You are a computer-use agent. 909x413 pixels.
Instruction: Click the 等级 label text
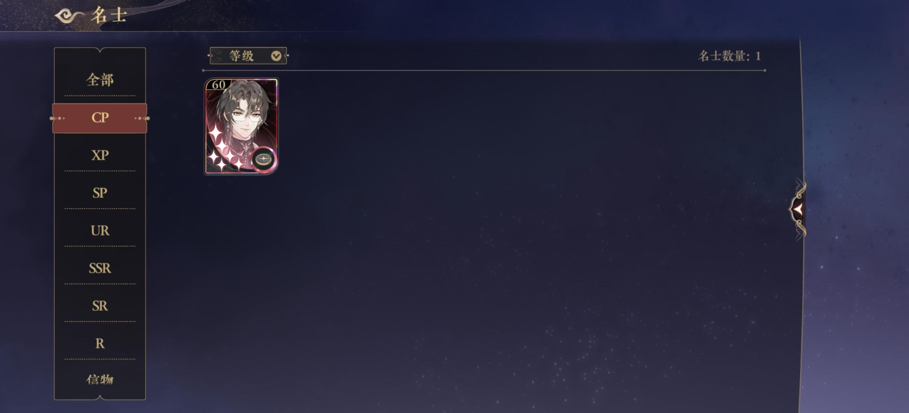click(241, 56)
